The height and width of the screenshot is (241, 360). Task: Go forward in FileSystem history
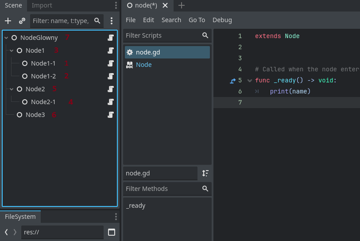(x=15, y=232)
